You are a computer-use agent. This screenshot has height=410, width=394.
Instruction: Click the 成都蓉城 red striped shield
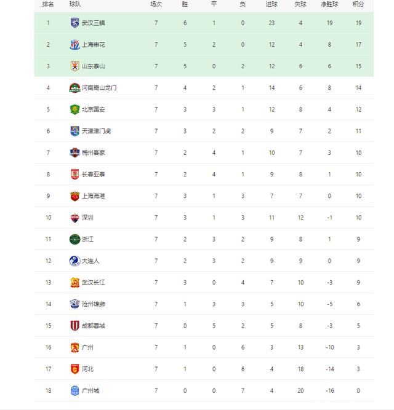pos(74,326)
